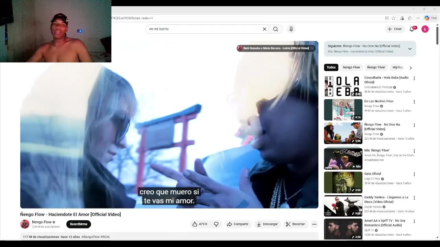
Task: Open the Gata Oficial video title
Action: 373,174
